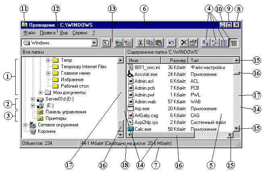Viewport: 264px width, 172px height.
Task: Expand Главное меню folder node
Action: (x=48, y=73)
